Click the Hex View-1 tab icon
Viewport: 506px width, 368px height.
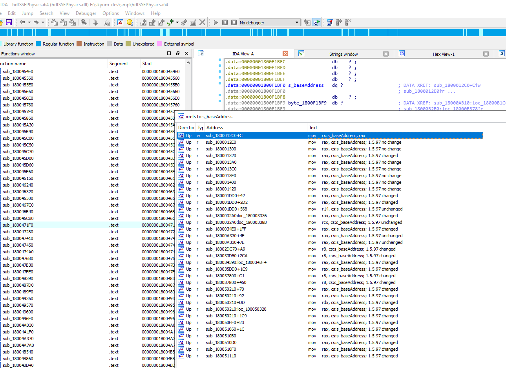[x=402, y=53]
